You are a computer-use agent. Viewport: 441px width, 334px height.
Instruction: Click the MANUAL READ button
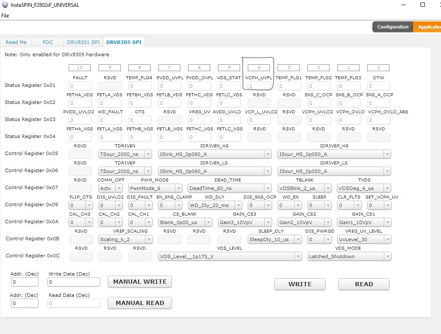point(140,303)
